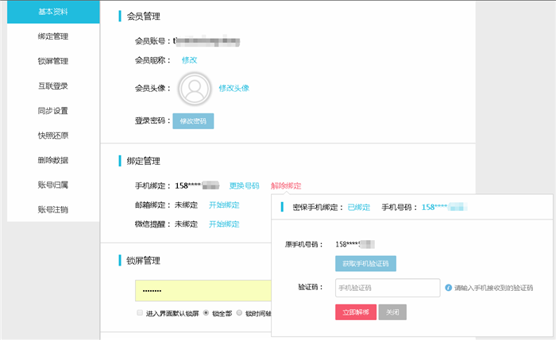Go to 绑定管理 in the sidebar

[53, 36]
